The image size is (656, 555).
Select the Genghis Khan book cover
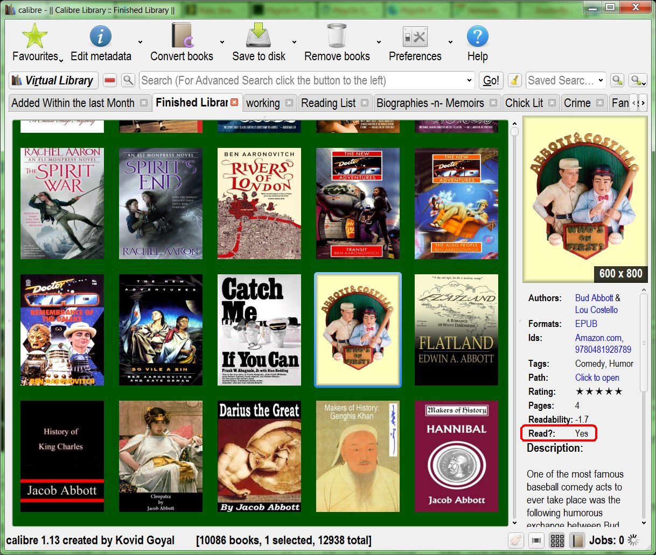[x=358, y=456]
